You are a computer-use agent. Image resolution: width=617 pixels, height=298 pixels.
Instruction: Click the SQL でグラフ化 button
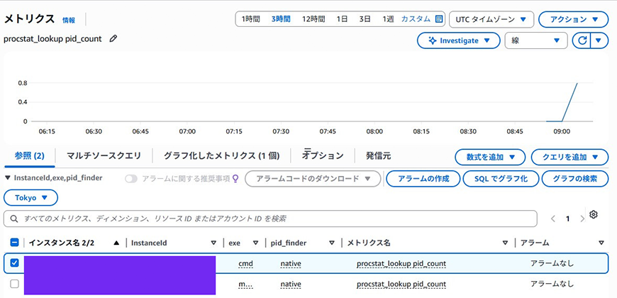(x=501, y=179)
